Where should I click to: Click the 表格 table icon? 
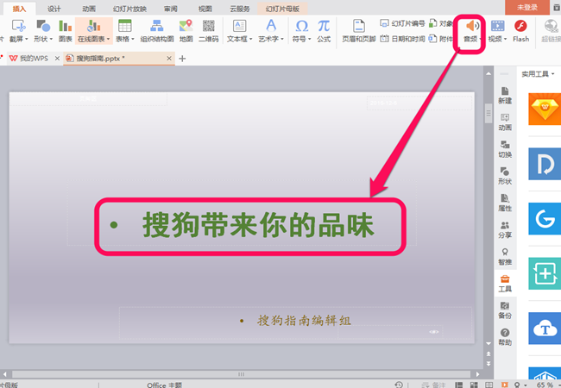125,26
